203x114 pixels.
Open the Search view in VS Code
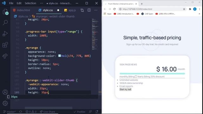coord(5,22)
